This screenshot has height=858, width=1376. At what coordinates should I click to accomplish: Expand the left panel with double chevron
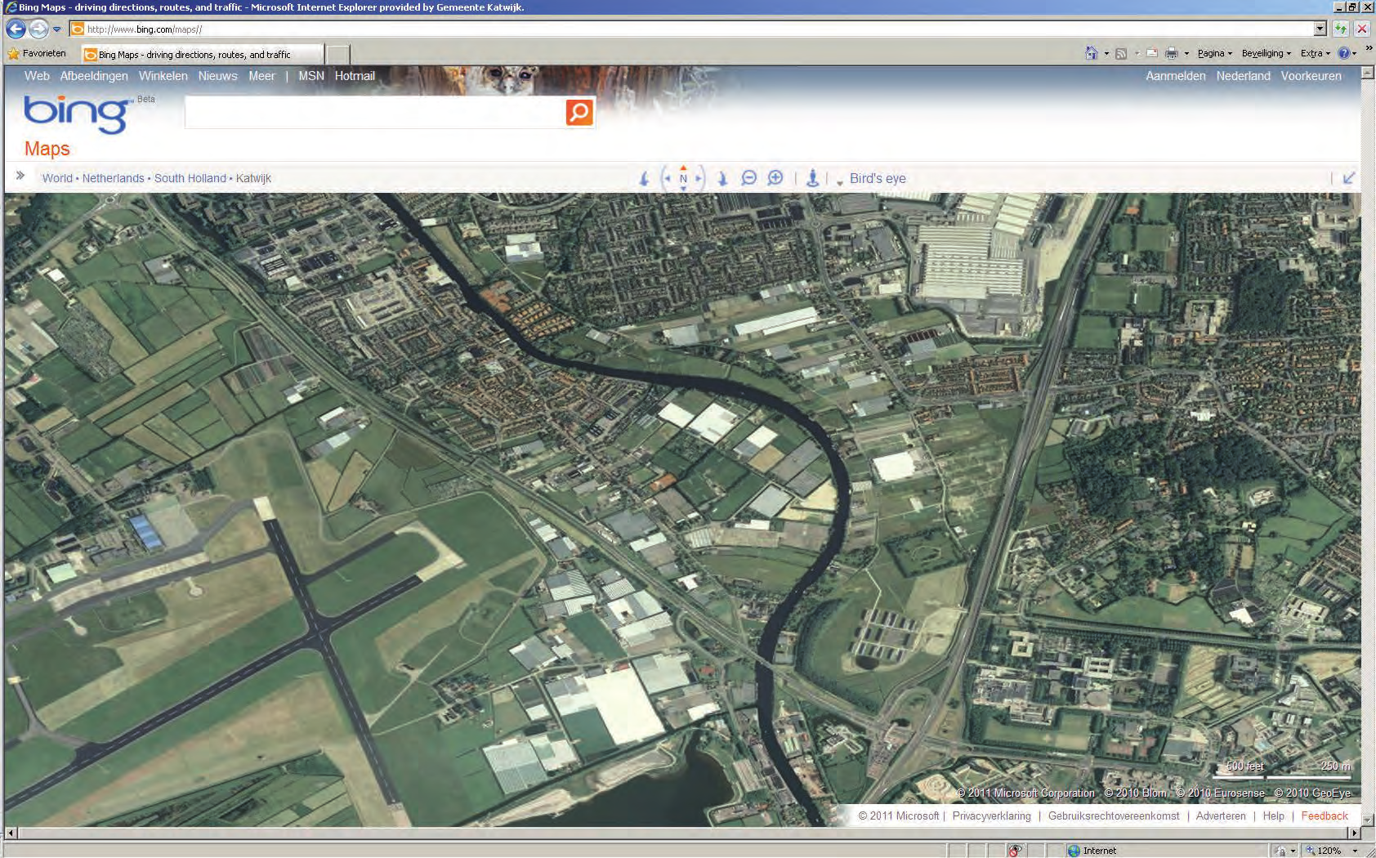click(x=20, y=176)
